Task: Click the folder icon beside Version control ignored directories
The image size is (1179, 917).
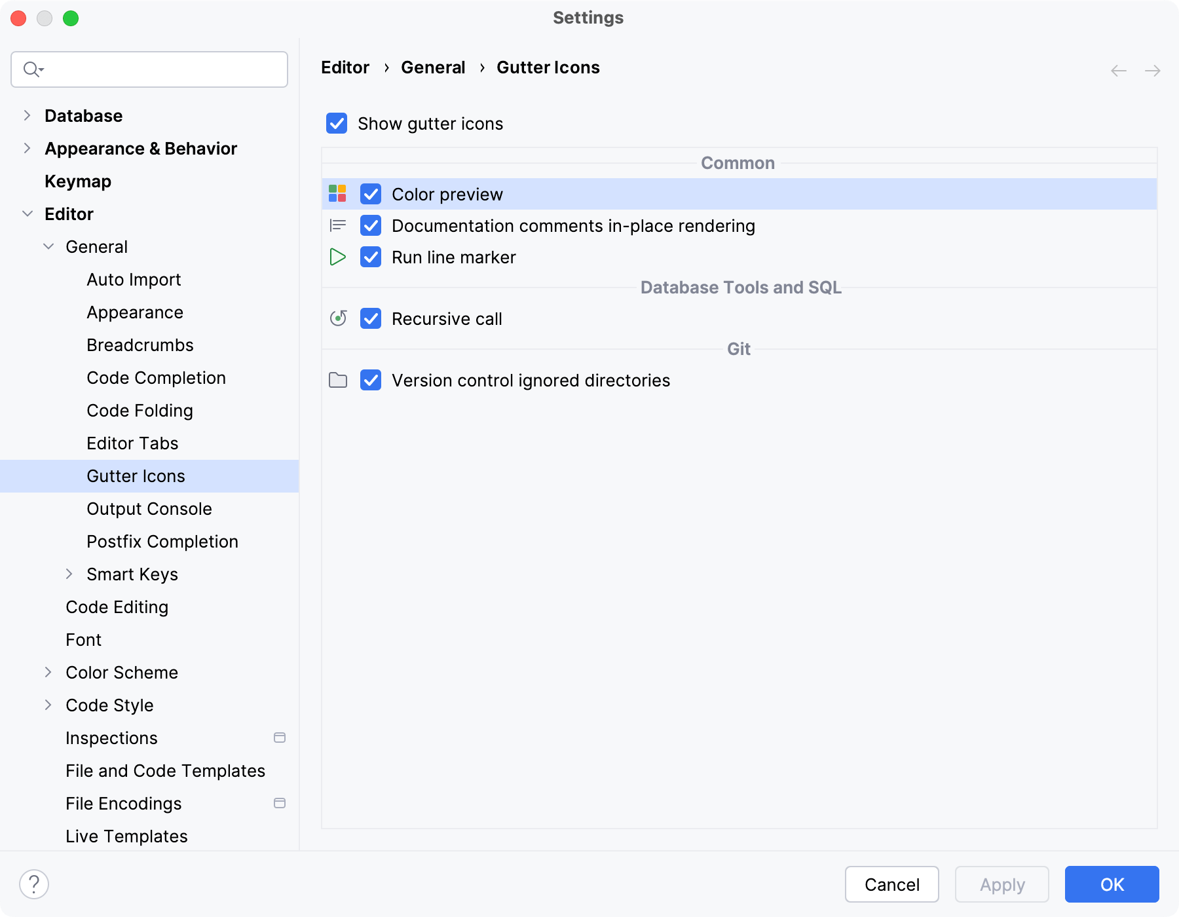Action: 338,381
